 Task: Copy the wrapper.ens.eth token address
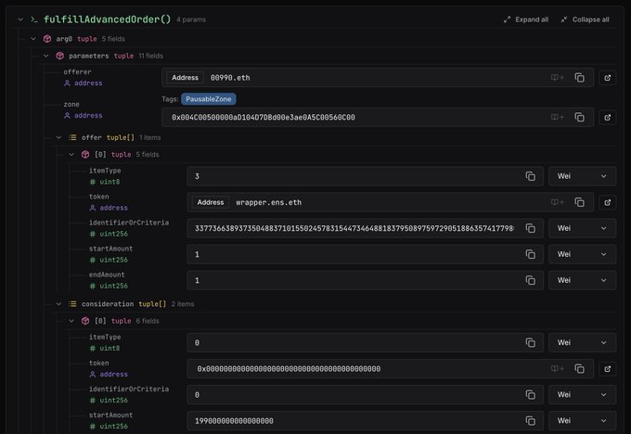pyautogui.click(x=579, y=202)
